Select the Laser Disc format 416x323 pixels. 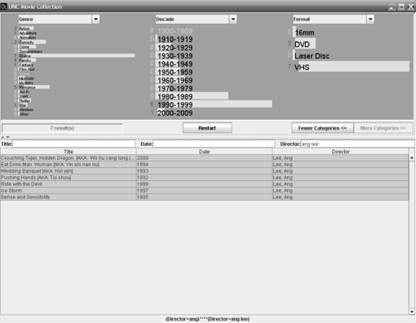312,55
